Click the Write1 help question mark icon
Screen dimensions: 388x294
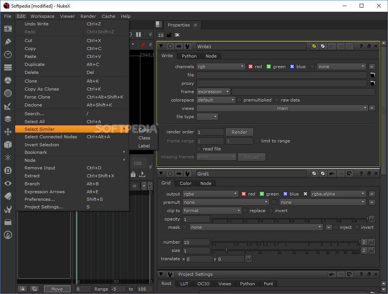point(361,46)
